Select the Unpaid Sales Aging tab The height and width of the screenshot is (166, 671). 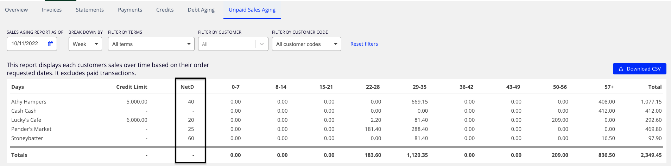[x=252, y=10]
